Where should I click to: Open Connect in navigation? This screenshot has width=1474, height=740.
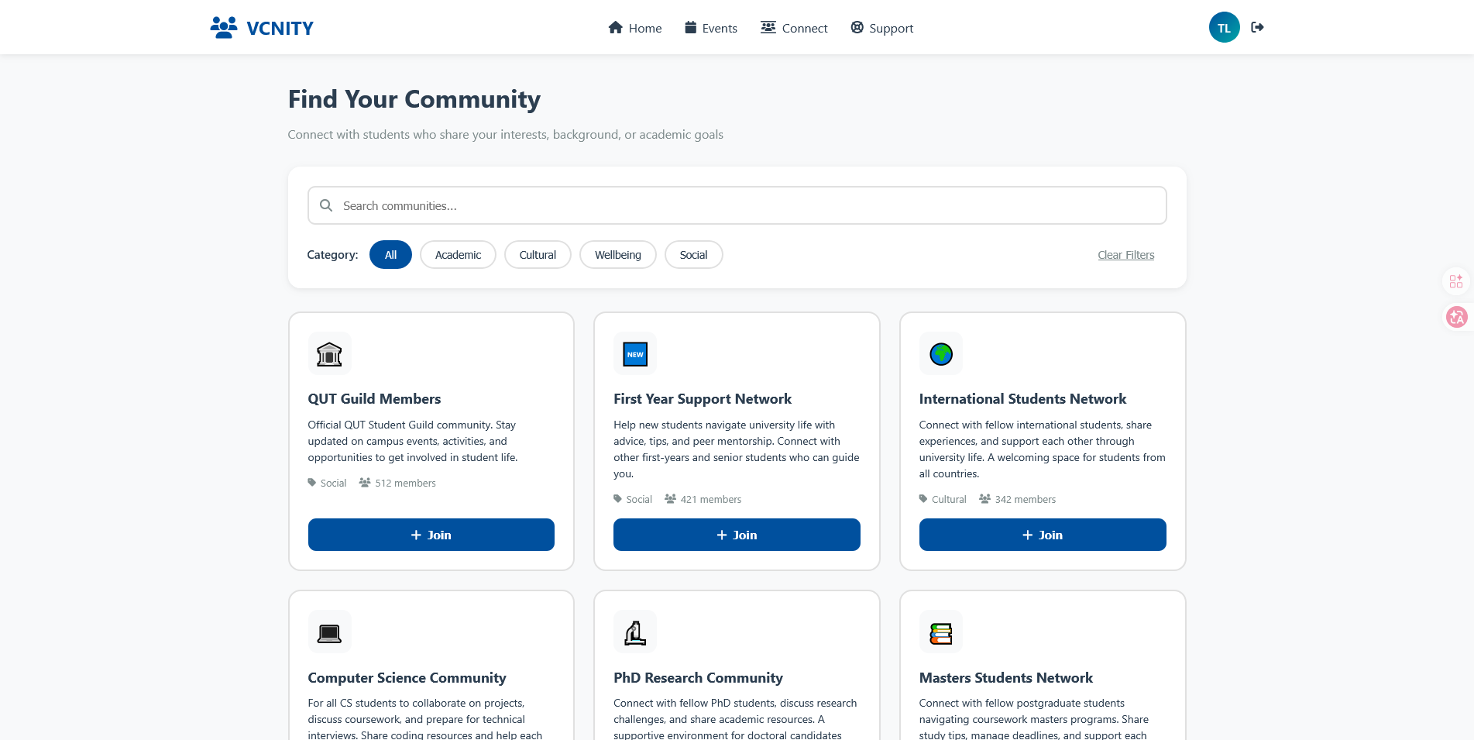794,28
